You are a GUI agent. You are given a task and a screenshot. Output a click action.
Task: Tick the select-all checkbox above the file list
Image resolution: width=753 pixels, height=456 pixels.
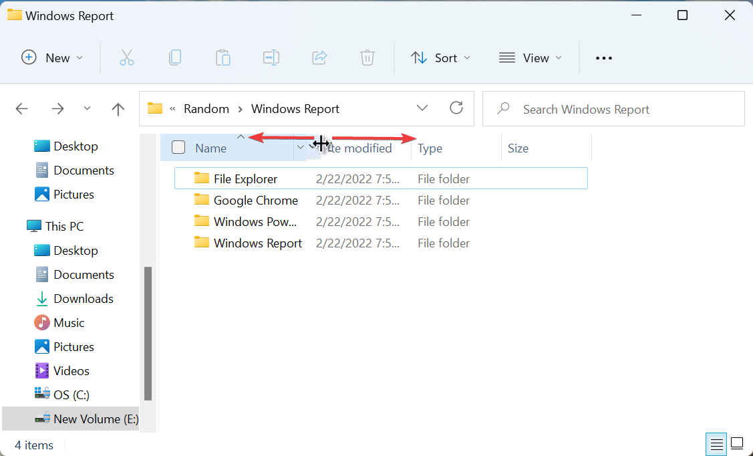click(x=178, y=147)
